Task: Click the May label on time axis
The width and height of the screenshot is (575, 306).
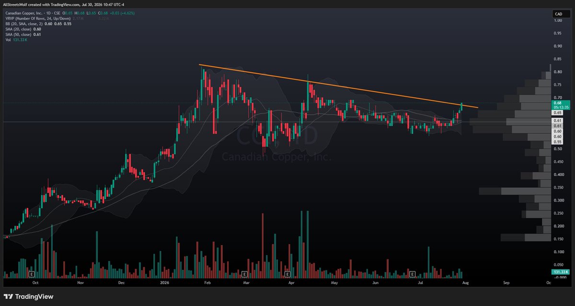Action: tap(335, 283)
